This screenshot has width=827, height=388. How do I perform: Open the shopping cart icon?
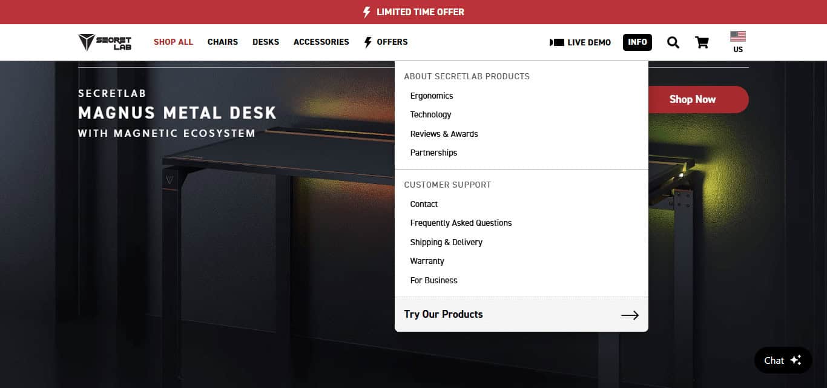(702, 42)
